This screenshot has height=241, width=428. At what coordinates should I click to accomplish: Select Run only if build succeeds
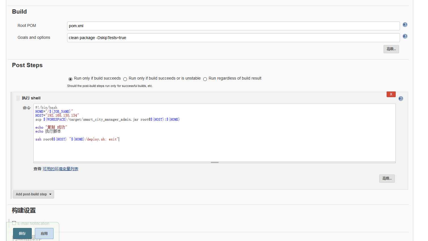(70, 79)
